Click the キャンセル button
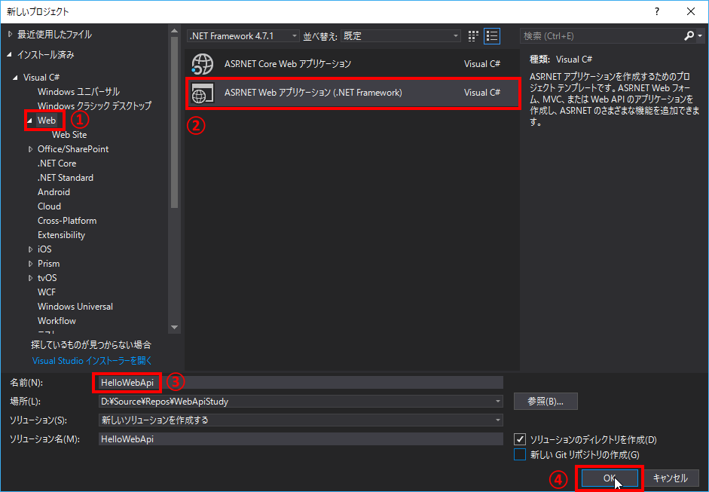The height and width of the screenshot is (492, 709). coord(670,478)
